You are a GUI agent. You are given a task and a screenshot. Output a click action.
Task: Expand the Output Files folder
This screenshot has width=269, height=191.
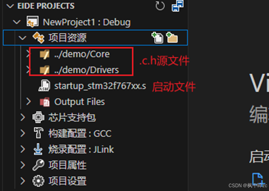click(x=28, y=102)
